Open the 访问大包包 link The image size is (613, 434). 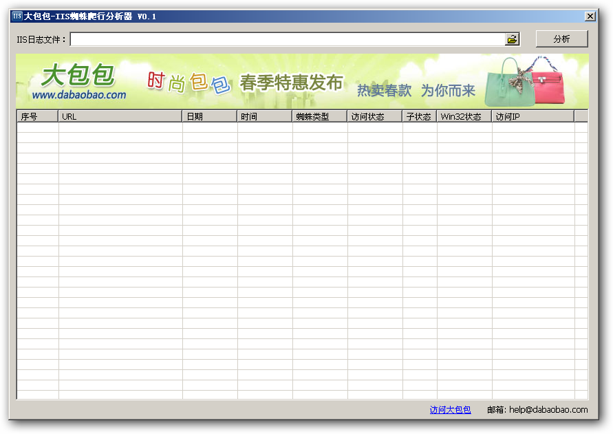(x=450, y=409)
